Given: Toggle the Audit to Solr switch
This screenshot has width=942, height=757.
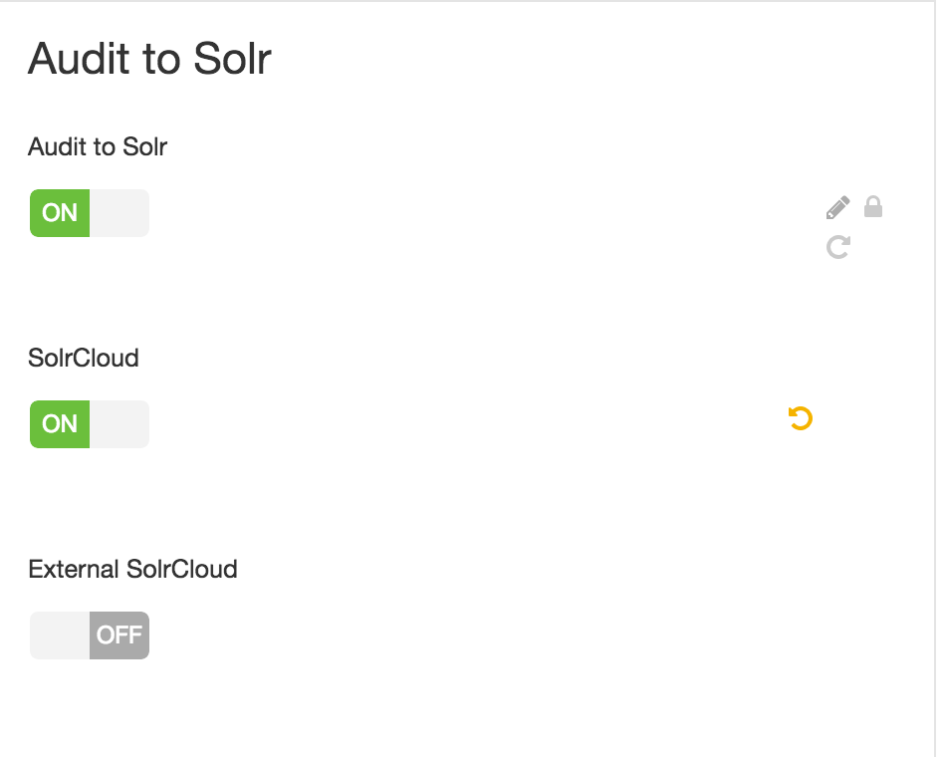Looking at the screenshot, I should point(90,213).
